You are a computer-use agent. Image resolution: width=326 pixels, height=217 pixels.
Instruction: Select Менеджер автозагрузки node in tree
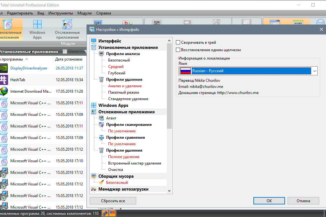[x=123, y=189]
